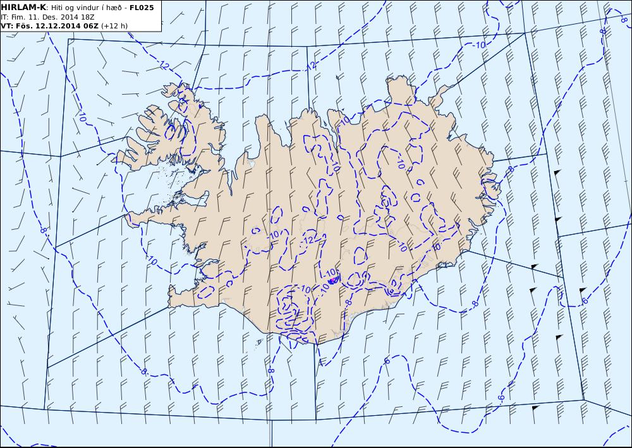Click the 'VT: Fös. 12.12.2014 06Z' valid time
Screen dimensions: 632x448
49,26
